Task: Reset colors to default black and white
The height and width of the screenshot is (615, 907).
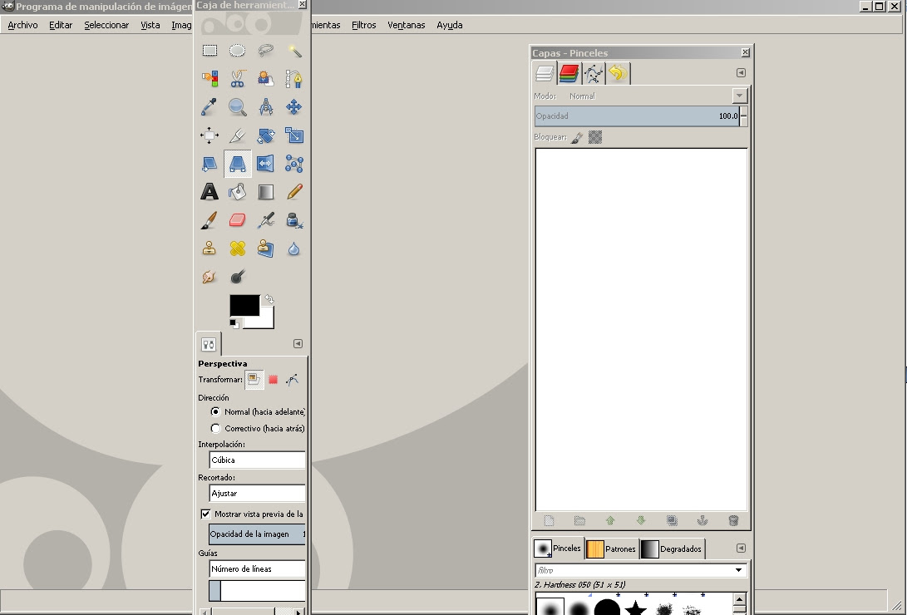Action: point(234,323)
